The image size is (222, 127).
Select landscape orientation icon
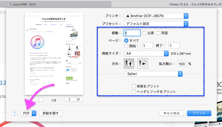click(143, 64)
